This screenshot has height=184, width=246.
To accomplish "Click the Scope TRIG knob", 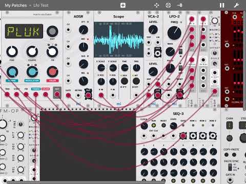I will point(136,68).
